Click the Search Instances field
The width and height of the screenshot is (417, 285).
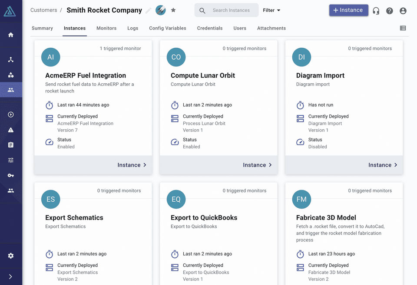[x=231, y=10]
